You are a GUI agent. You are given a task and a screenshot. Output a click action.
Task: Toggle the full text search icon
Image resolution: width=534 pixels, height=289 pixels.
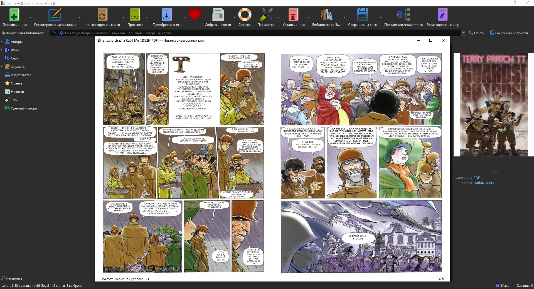[54, 33]
